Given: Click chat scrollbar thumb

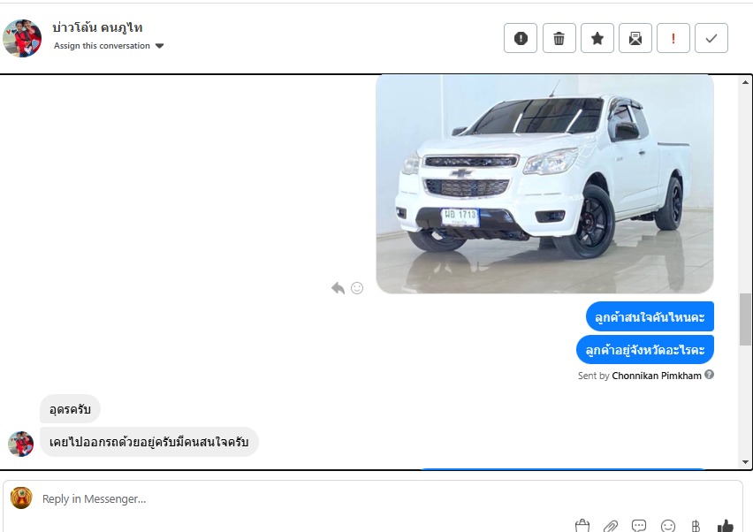Looking at the screenshot, I should point(745,319).
